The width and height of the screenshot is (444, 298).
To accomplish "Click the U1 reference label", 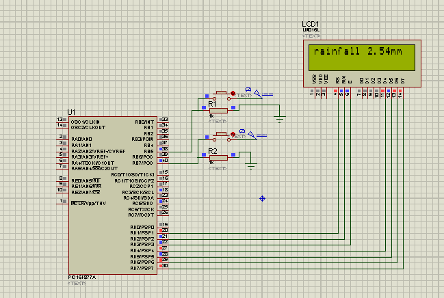I will (71, 112).
